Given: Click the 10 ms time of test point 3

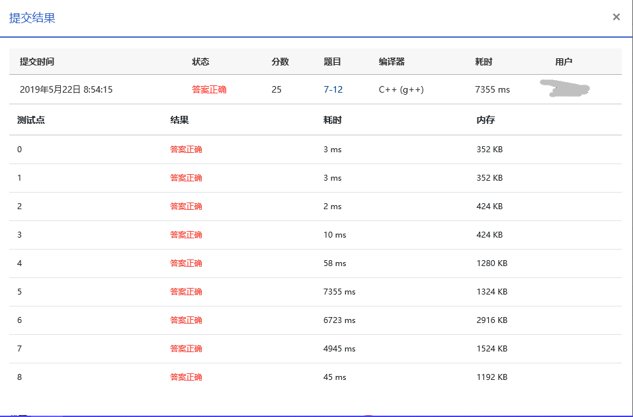Looking at the screenshot, I should click(x=335, y=235).
